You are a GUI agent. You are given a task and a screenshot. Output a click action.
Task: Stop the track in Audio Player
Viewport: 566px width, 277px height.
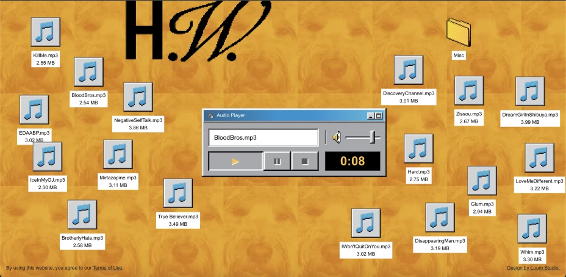(x=305, y=161)
